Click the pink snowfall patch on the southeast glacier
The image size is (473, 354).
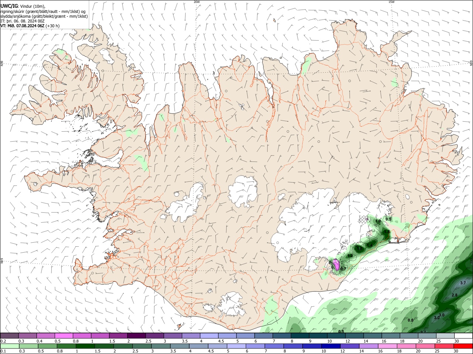pos(336,265)
